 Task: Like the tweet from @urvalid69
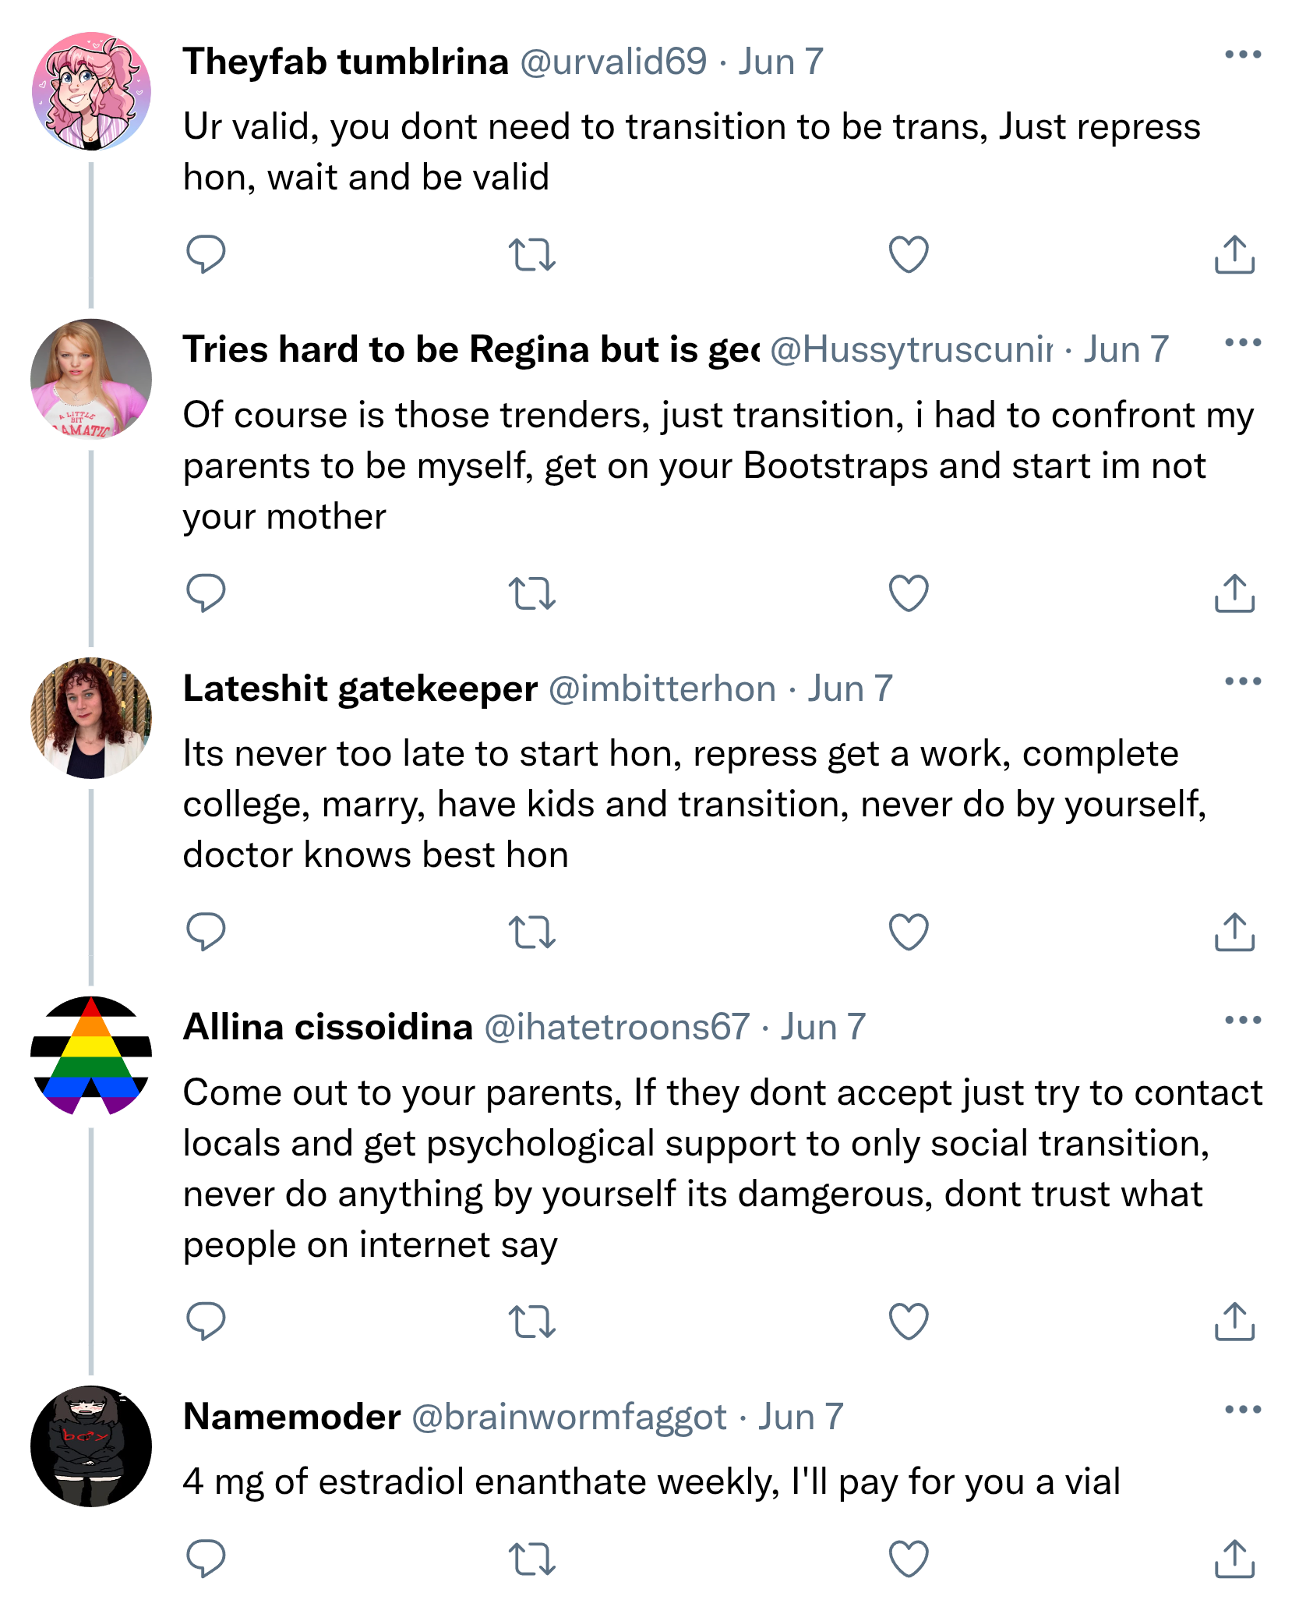pos(909,254)
